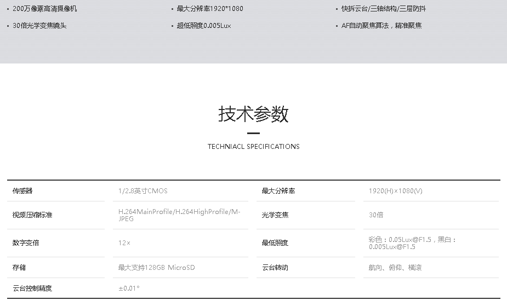The width and height of the screenshot is (507, 306).
Task: Select the 最大支持128GB MicroSD storage value
Action: 156,268
